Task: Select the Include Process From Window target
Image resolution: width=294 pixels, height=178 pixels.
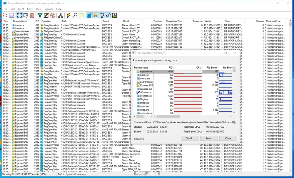Action: point(53,15)
